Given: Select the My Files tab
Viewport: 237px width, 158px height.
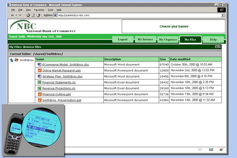Looking at the screenshot, I should (x=190, y=40).
